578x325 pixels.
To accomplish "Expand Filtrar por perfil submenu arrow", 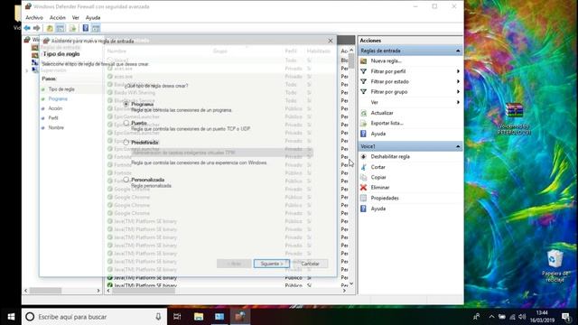I will coord(458,71).
